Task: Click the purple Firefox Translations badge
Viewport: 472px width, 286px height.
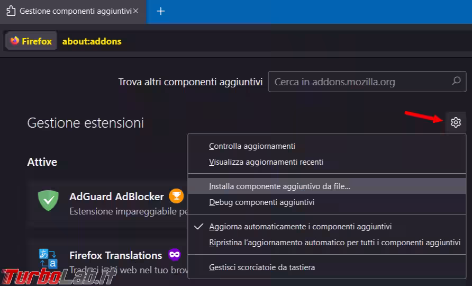Action: [x=174, y=255]
